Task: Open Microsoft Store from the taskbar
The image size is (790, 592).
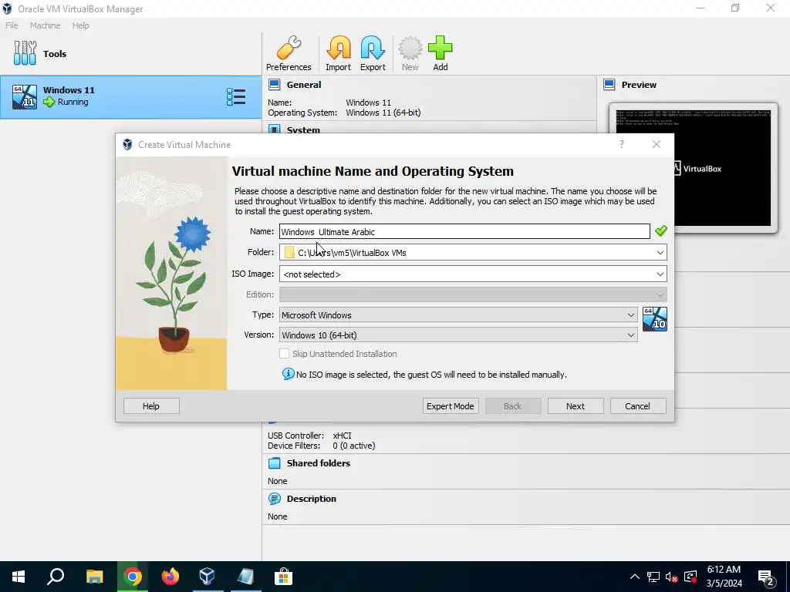Action: [x=283, y=577]
